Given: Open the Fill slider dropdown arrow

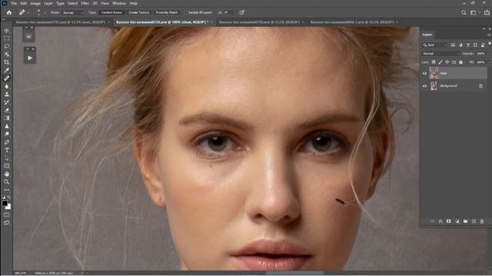Looking at the screenshot, I should point(489,62).
